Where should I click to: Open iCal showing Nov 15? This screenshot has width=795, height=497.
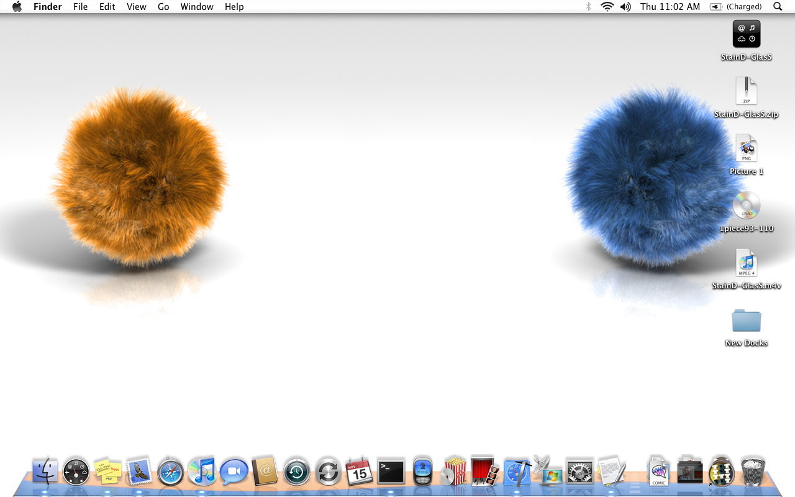pos(360,472)
